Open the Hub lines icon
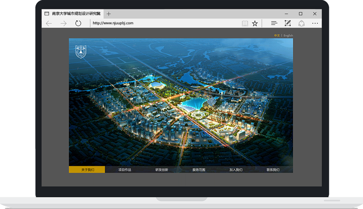 click(274, 23)
